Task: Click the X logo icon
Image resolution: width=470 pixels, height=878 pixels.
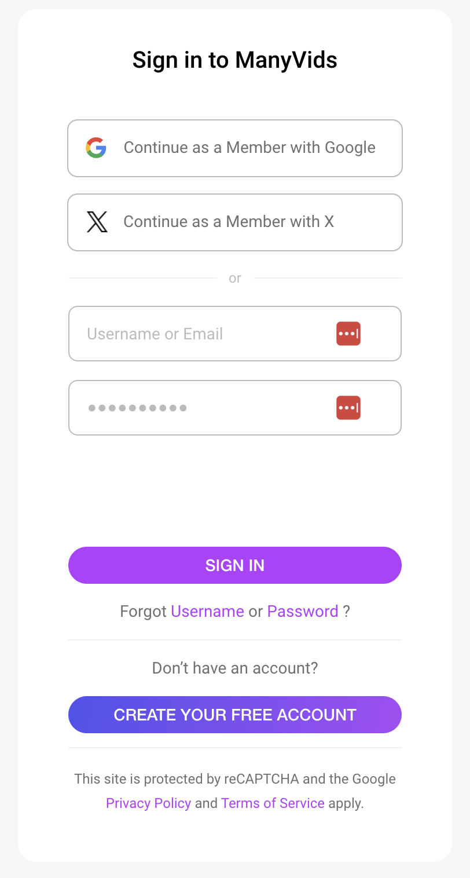Action: pos(97,222)
